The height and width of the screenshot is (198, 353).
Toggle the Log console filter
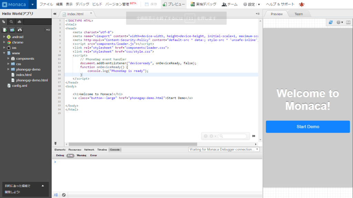pos(70,156)
